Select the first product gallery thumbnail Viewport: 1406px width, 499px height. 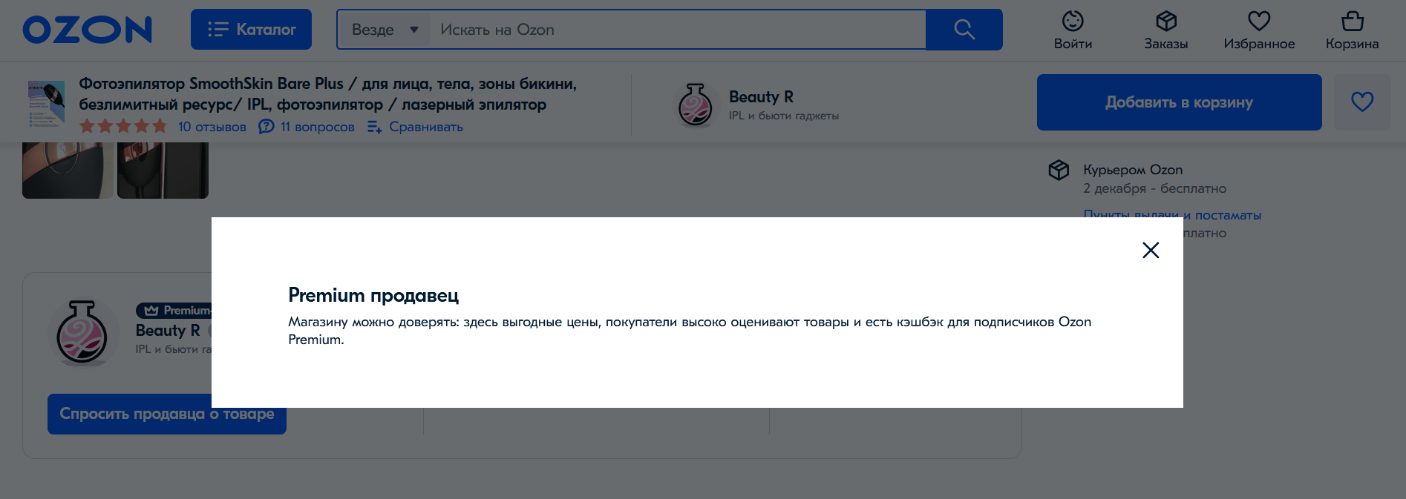[x=68, y=171]
